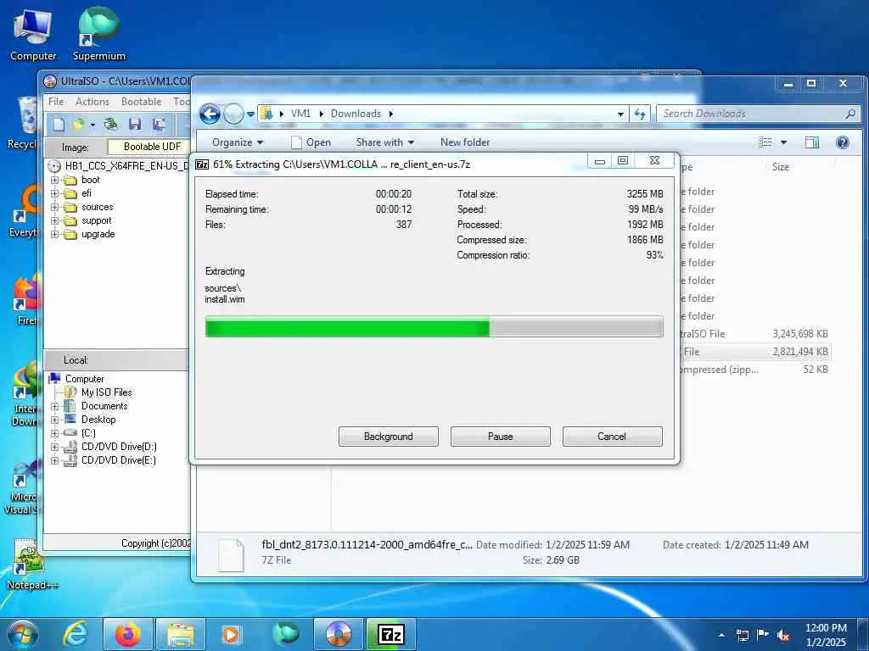The image size is (869, 651).
Task: Click the Forward arrow in Explorer window
Action: (x=234, y=114)
